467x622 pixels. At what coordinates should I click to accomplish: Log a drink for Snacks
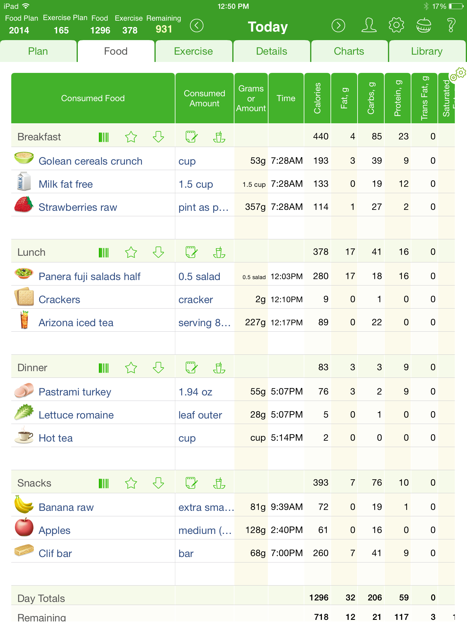tap(220, 482)
